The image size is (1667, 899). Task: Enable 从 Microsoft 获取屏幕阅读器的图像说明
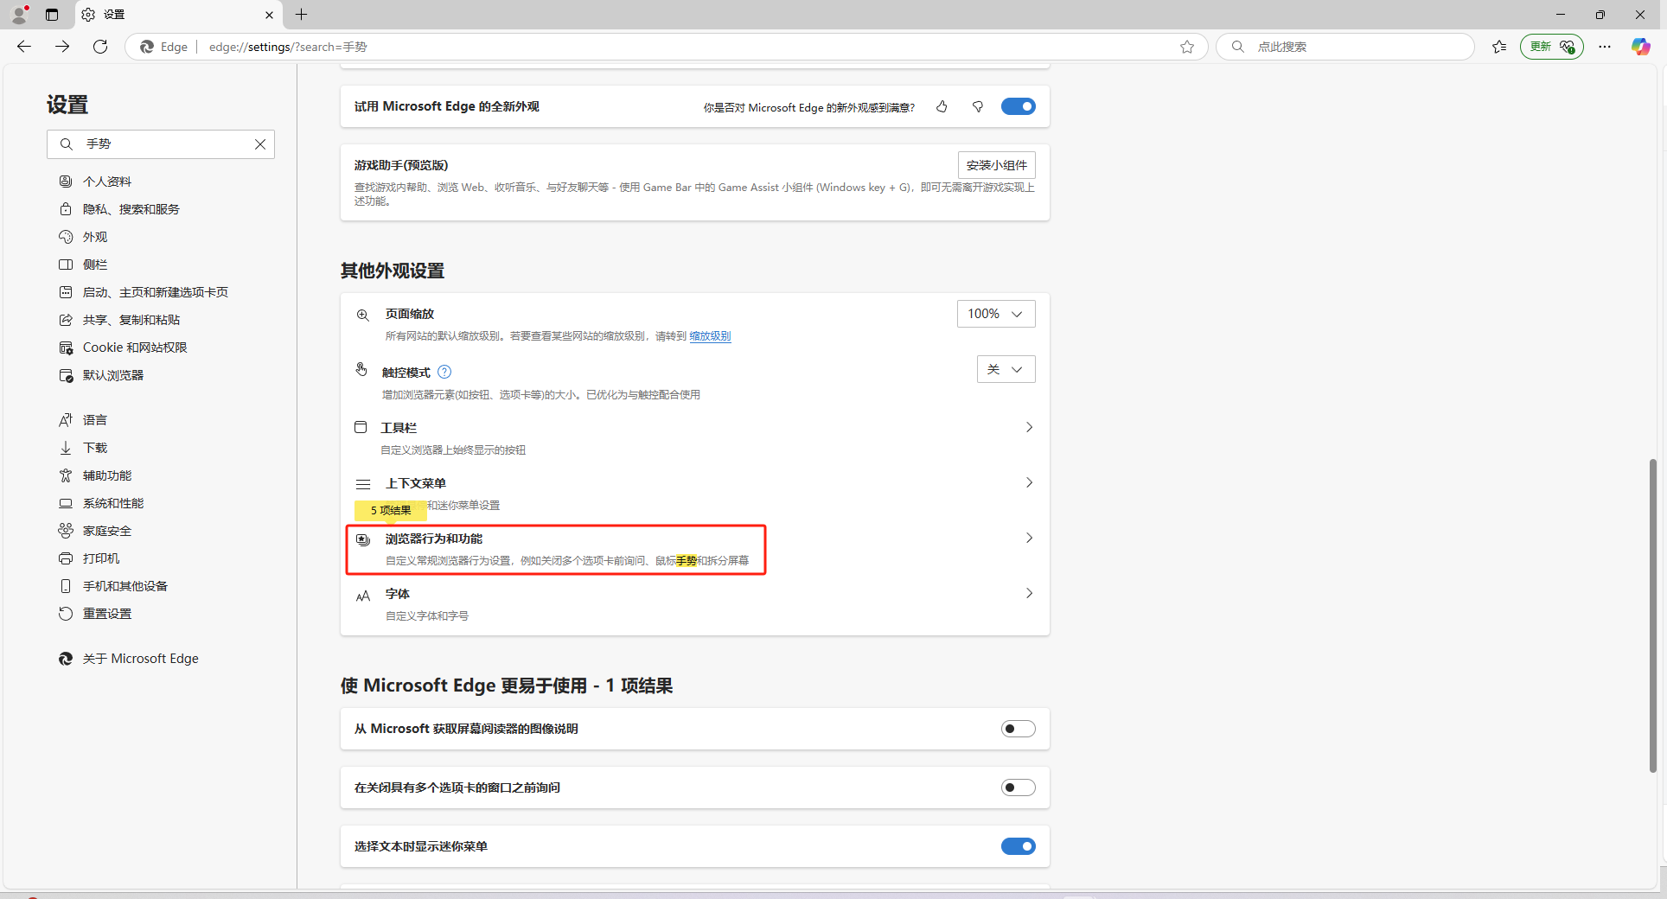click(1018, 729)
